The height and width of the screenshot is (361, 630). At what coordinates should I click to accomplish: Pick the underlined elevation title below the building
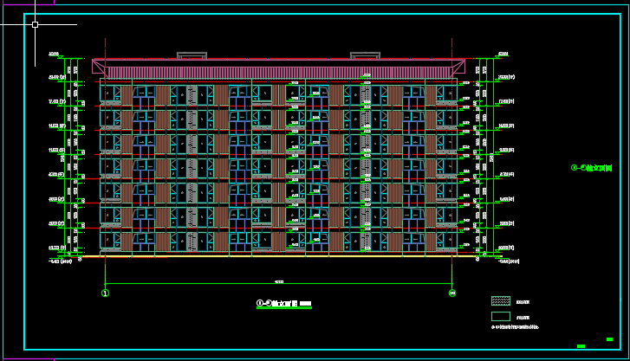tap(284, 304)
